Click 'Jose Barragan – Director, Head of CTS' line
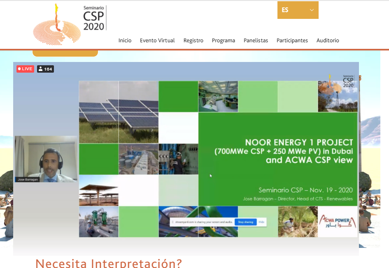 click(298, 199)
